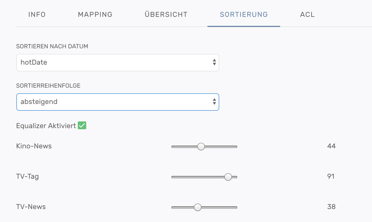Click the SORTIERREIHENFOLGE label
372x222 pixels.
point(48,86)
